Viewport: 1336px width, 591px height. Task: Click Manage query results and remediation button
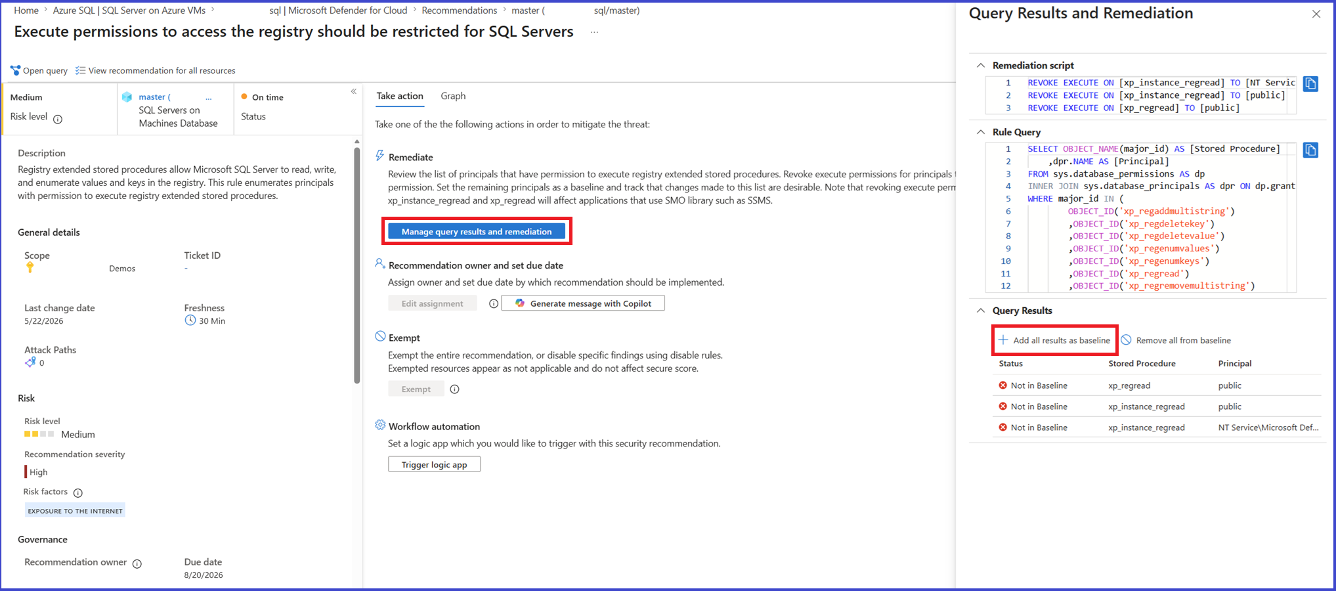(x=477, y=231)
